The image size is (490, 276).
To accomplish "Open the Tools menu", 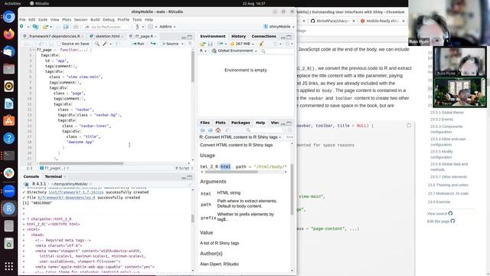I will point(137,19).
